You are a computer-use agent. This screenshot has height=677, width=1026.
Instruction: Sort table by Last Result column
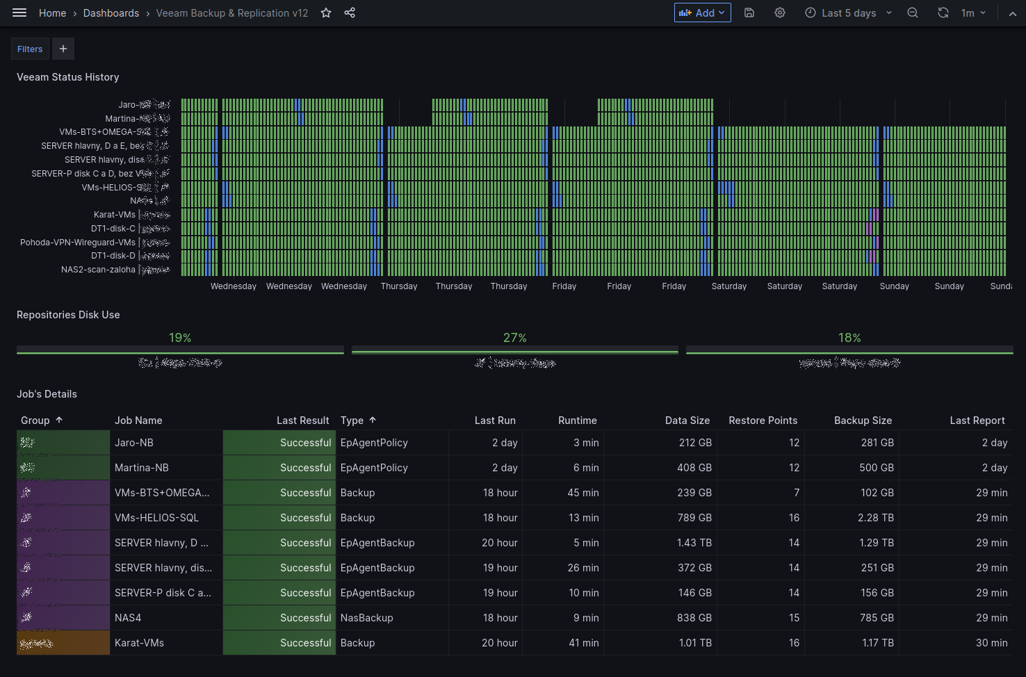pyautogui.click(x=302, y=421)
